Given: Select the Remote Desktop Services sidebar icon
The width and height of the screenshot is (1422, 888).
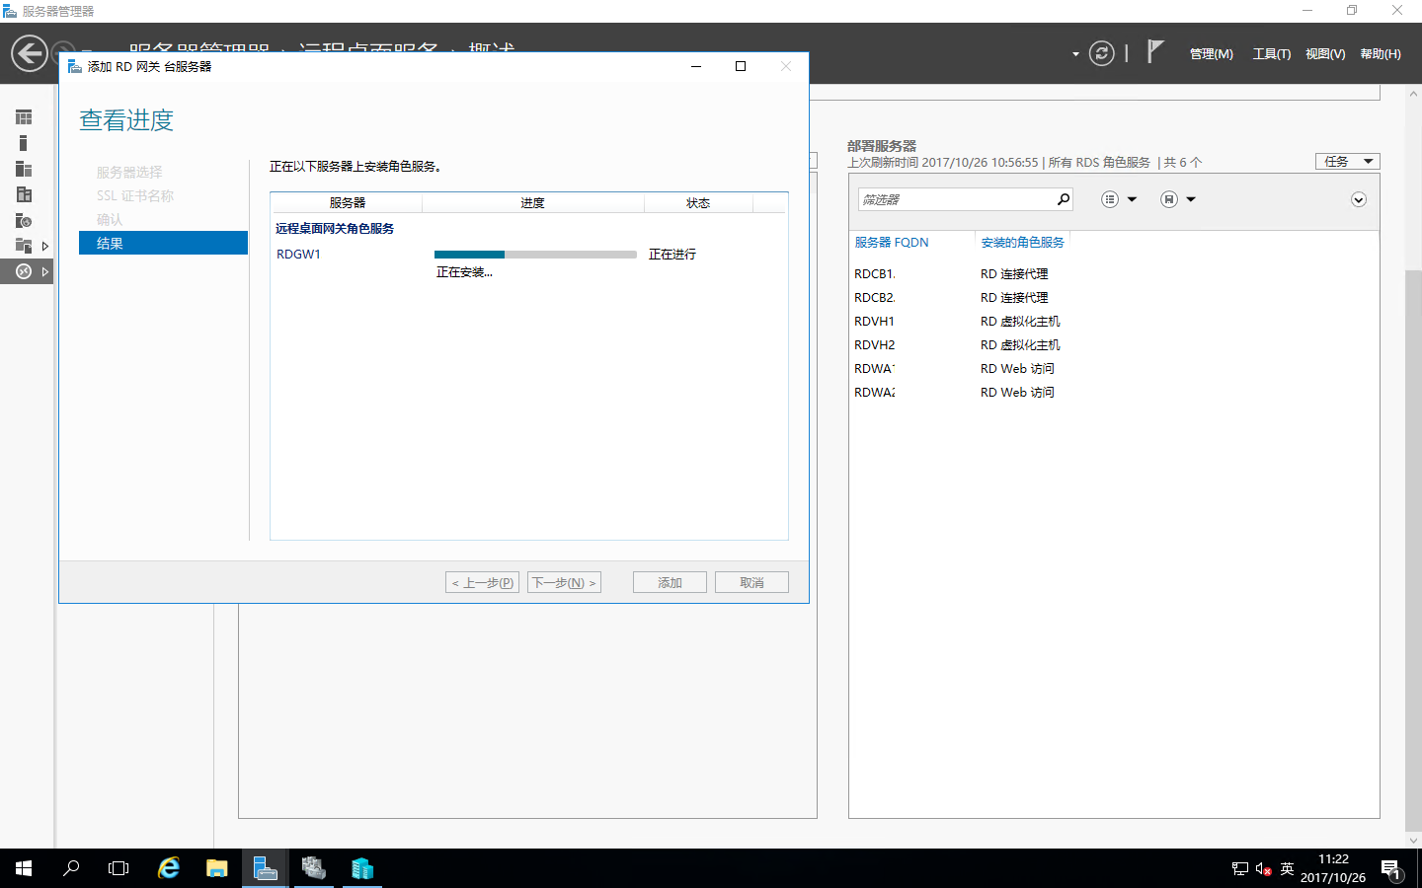Looking at the screenshot, I should click(x=24, y=271).
